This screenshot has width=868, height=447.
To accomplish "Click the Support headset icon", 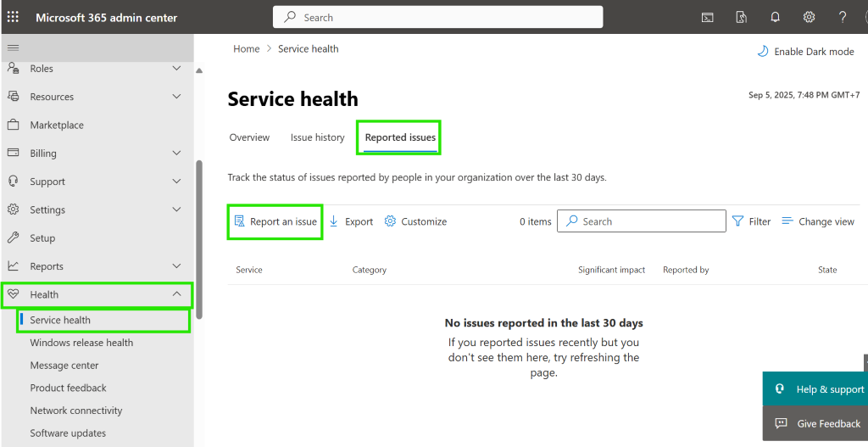I will click(x=14, y=181).
